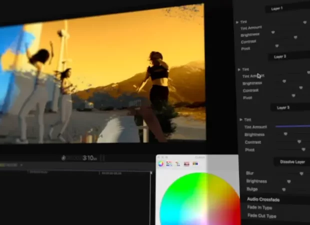This screenshot has width=310, height=225.
Task: Select the 'Blur' label under Dissolve Layer
Action: click(249, 173)
